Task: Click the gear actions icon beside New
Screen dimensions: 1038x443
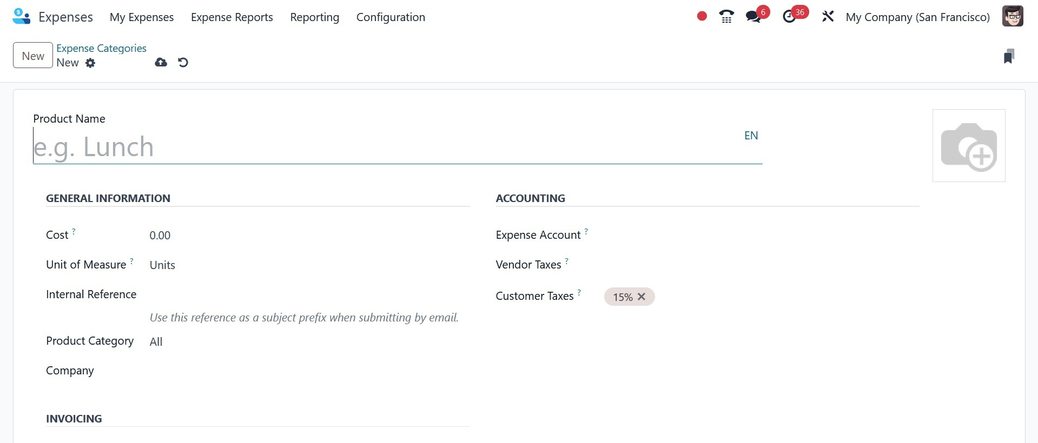Action: [90, 63]
